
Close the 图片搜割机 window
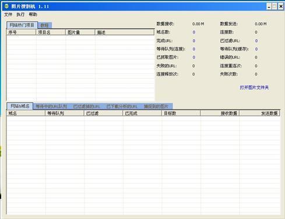(281, 6)
